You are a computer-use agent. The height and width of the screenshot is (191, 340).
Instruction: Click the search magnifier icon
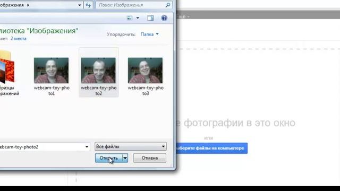(x=168, y=5)
